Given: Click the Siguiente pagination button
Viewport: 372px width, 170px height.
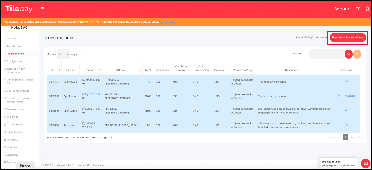Looking at the screenshot, I should tap(356, 137).
